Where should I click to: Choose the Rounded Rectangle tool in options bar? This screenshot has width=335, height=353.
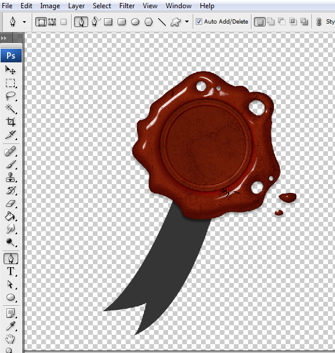pos(122,22)
